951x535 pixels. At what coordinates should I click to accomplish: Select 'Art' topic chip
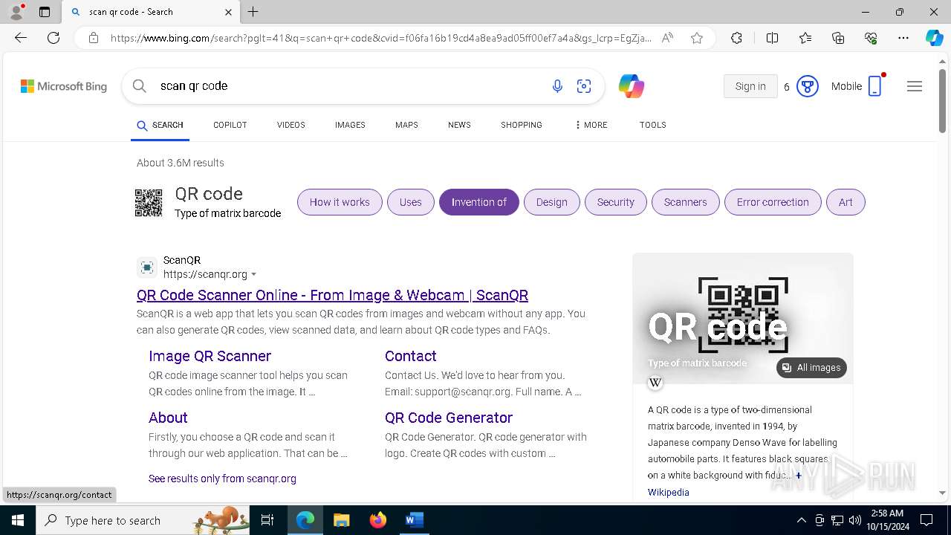[845, 202]
